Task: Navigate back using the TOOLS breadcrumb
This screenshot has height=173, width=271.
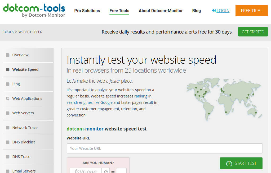Action: pos(8,31)
